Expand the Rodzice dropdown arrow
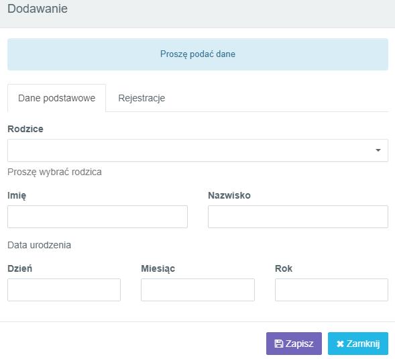 (x=378, y=150)
